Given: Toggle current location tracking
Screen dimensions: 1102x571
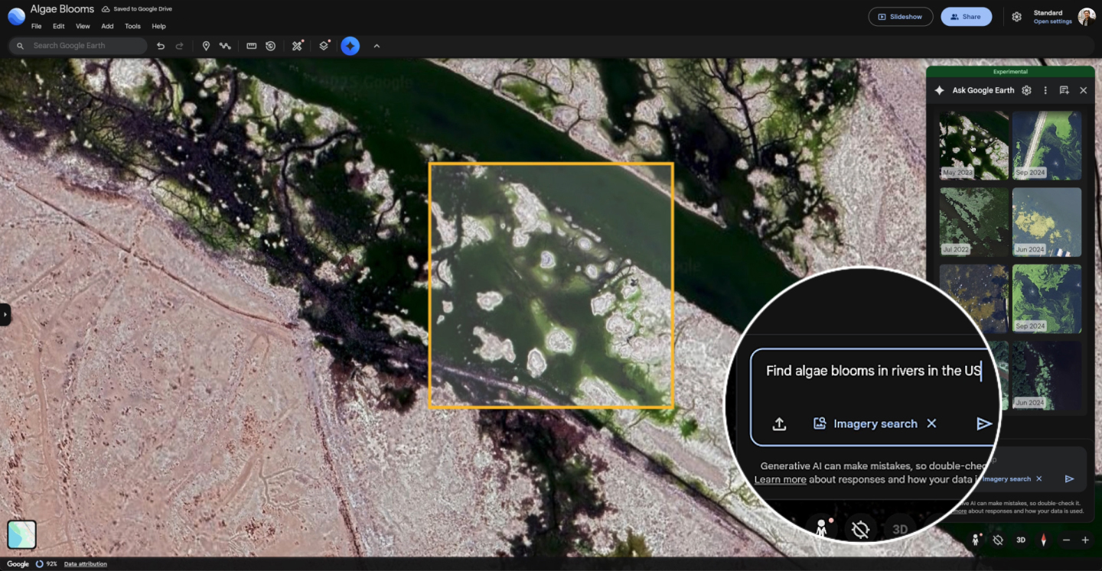Looking at the screenshot, I should pyautogui.click(x=998, y=540).
